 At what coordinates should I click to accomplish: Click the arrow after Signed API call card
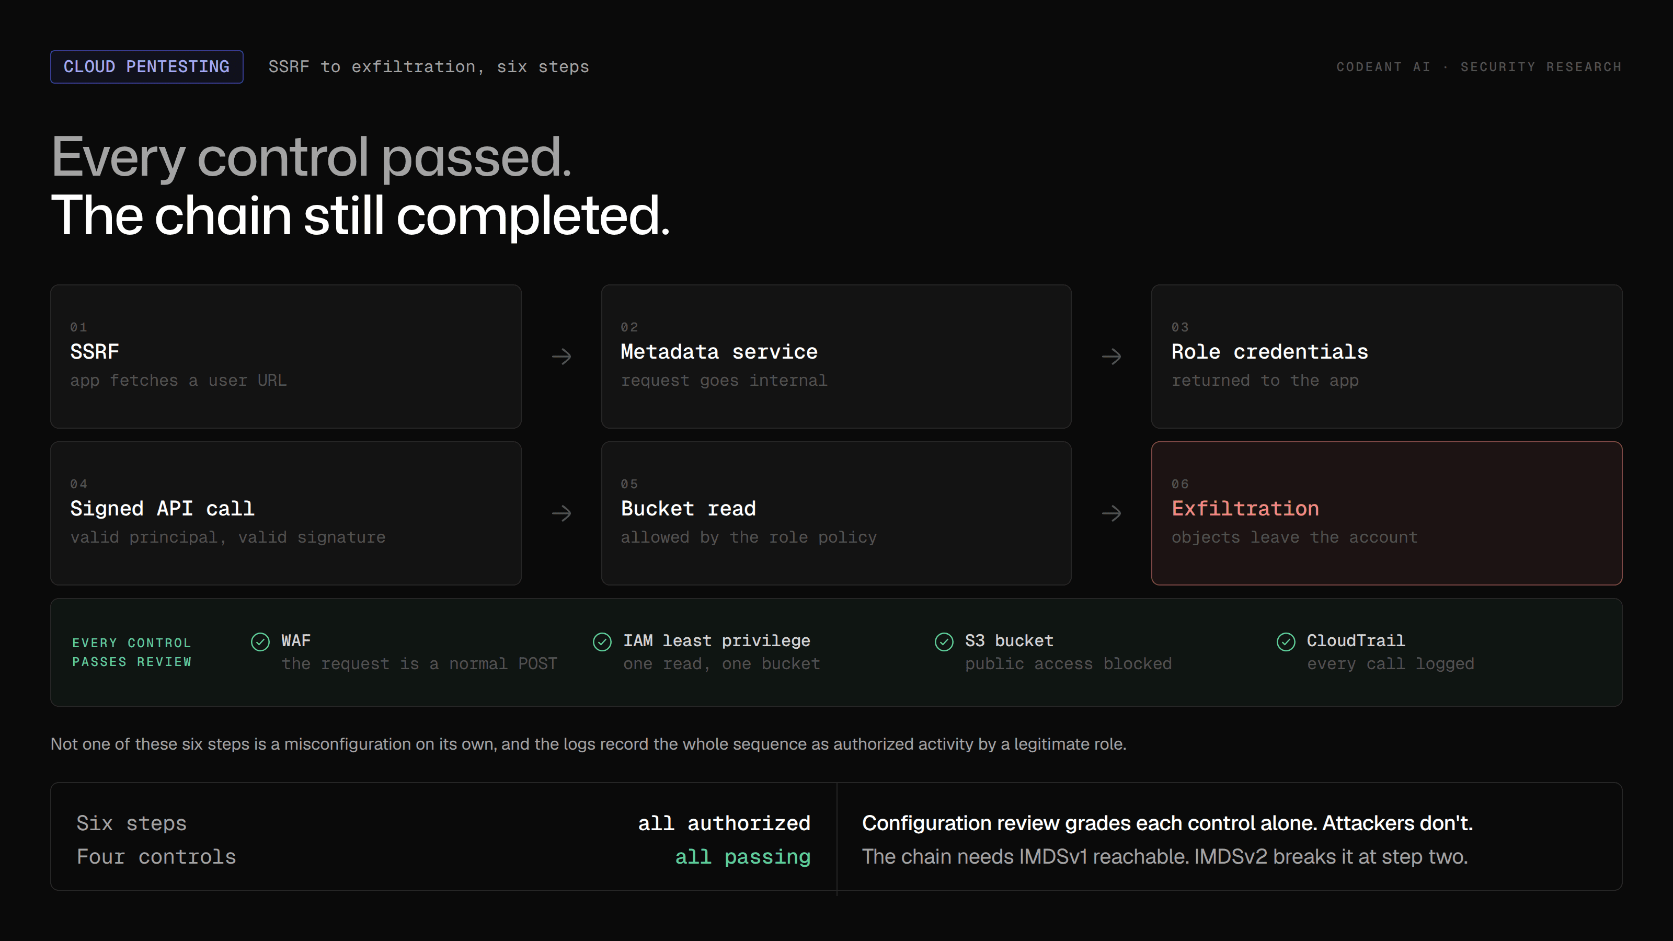(x=561, y=514)
